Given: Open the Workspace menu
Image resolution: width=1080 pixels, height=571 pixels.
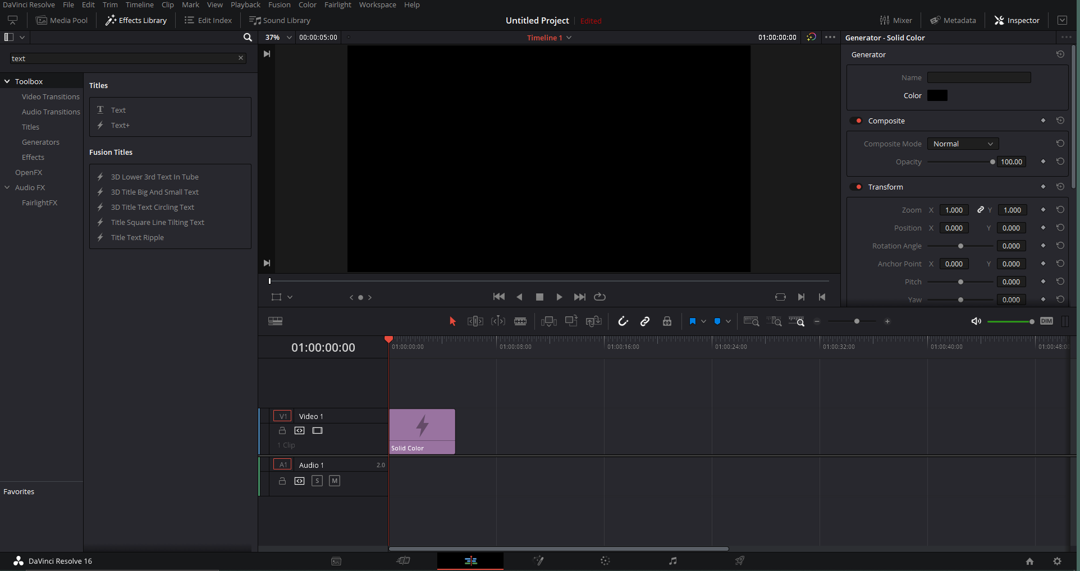Looking at the screenshot, I should [378, 4].
